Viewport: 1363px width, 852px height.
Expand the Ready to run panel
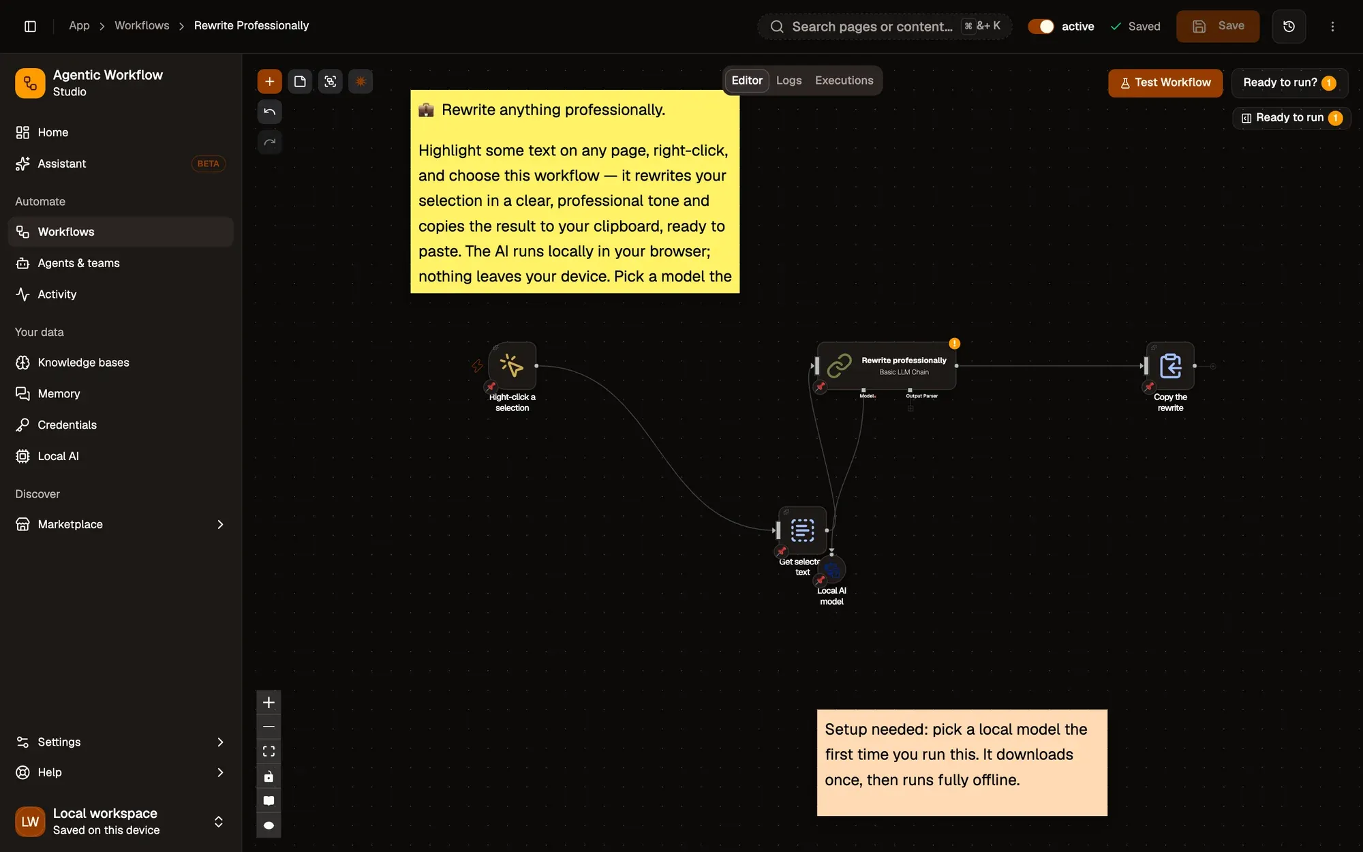[1291, 118]
